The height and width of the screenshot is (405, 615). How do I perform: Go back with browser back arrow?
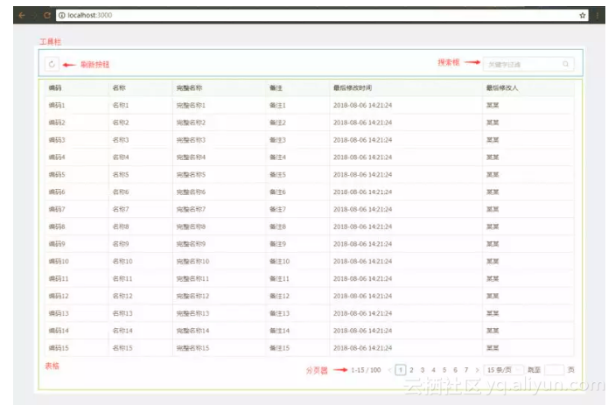tap(22, 15)
